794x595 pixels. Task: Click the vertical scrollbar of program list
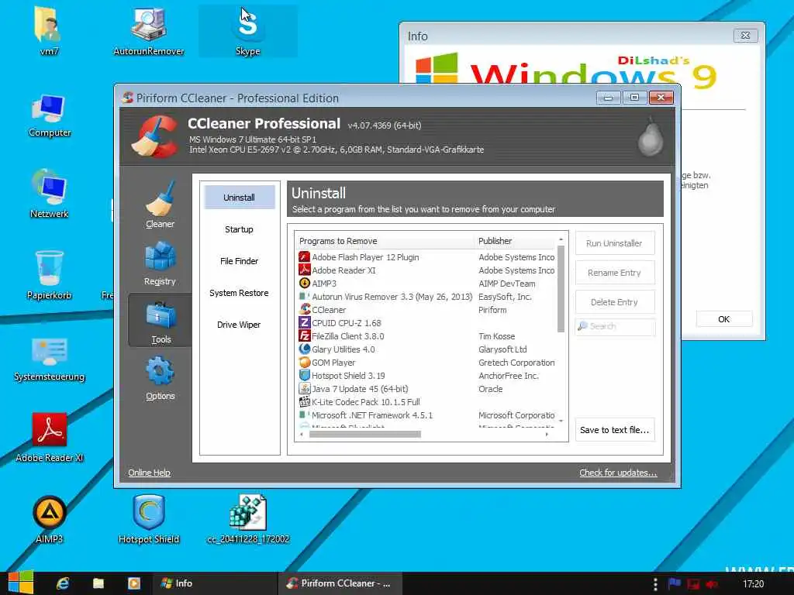(x=561, y=289)
